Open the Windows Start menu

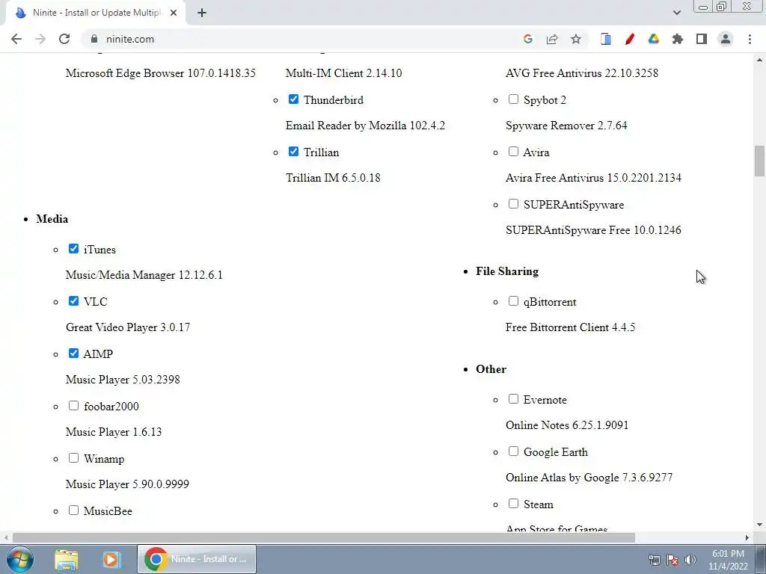[x=20, y=559]
